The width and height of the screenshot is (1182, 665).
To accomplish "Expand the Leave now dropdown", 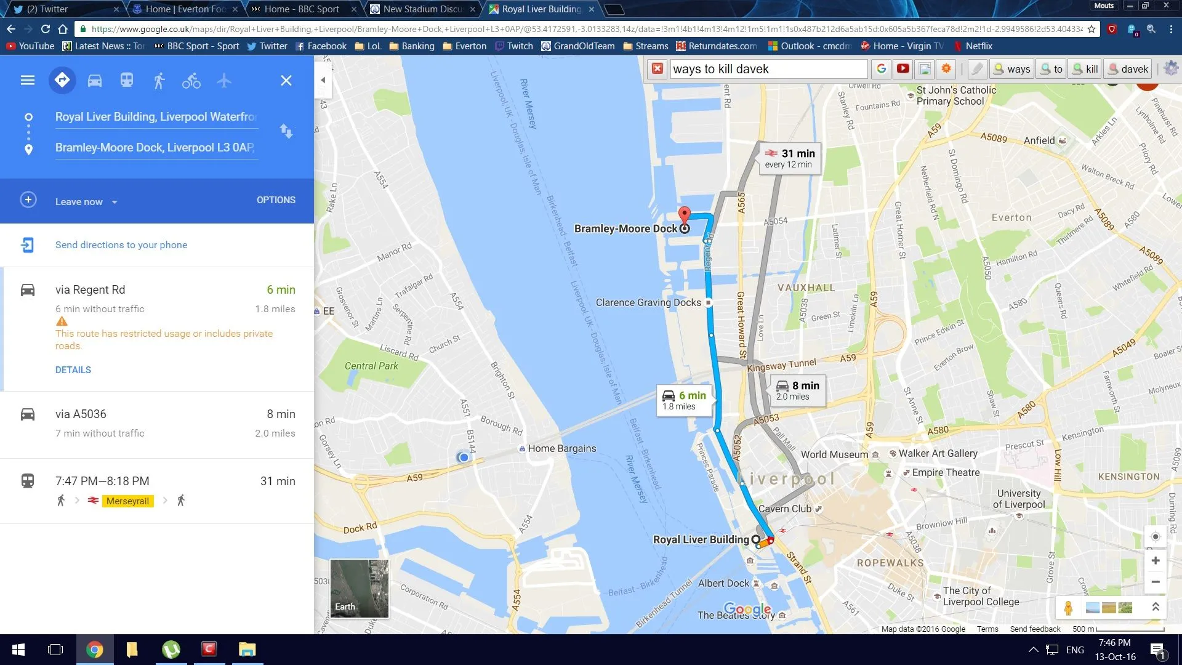I will coord(86,202).
